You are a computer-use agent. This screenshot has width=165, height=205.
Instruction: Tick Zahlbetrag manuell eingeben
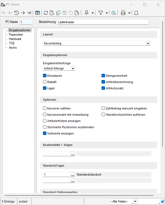(x=103, y=108)
